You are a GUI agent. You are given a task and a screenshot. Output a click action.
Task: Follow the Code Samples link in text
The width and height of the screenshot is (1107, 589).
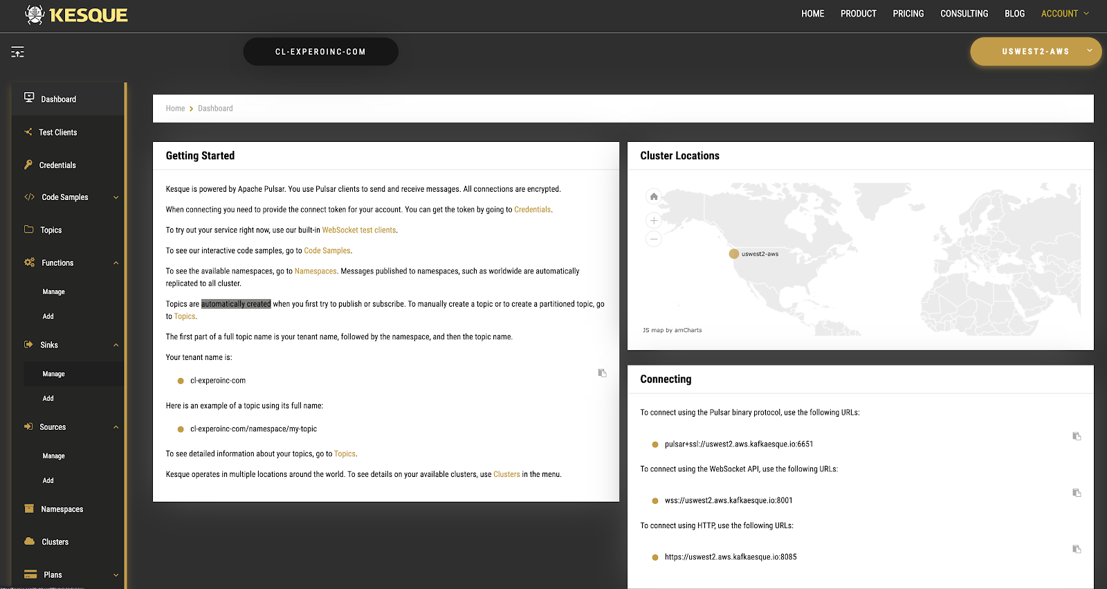pyautogui.click(x=327, y=251)
